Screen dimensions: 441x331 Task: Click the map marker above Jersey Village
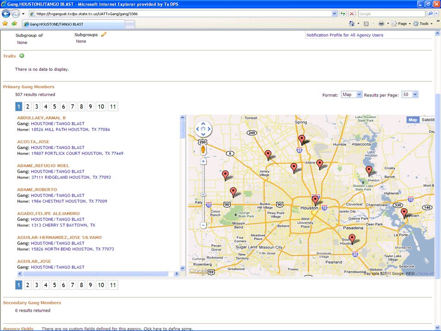point(268,155)
